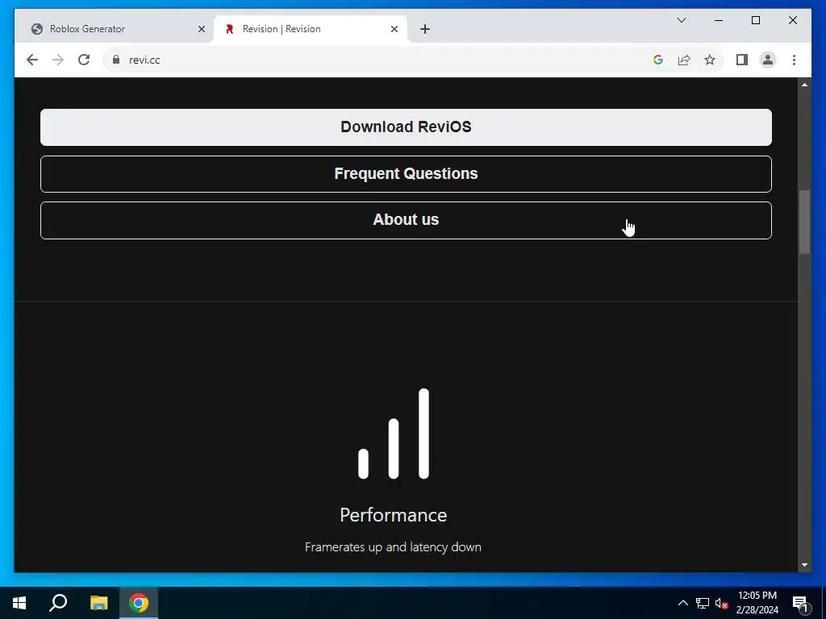The width and height of the screenshot is (826, 619).
Task: Click the page scrollbar thumb
Action: point(804,222)
